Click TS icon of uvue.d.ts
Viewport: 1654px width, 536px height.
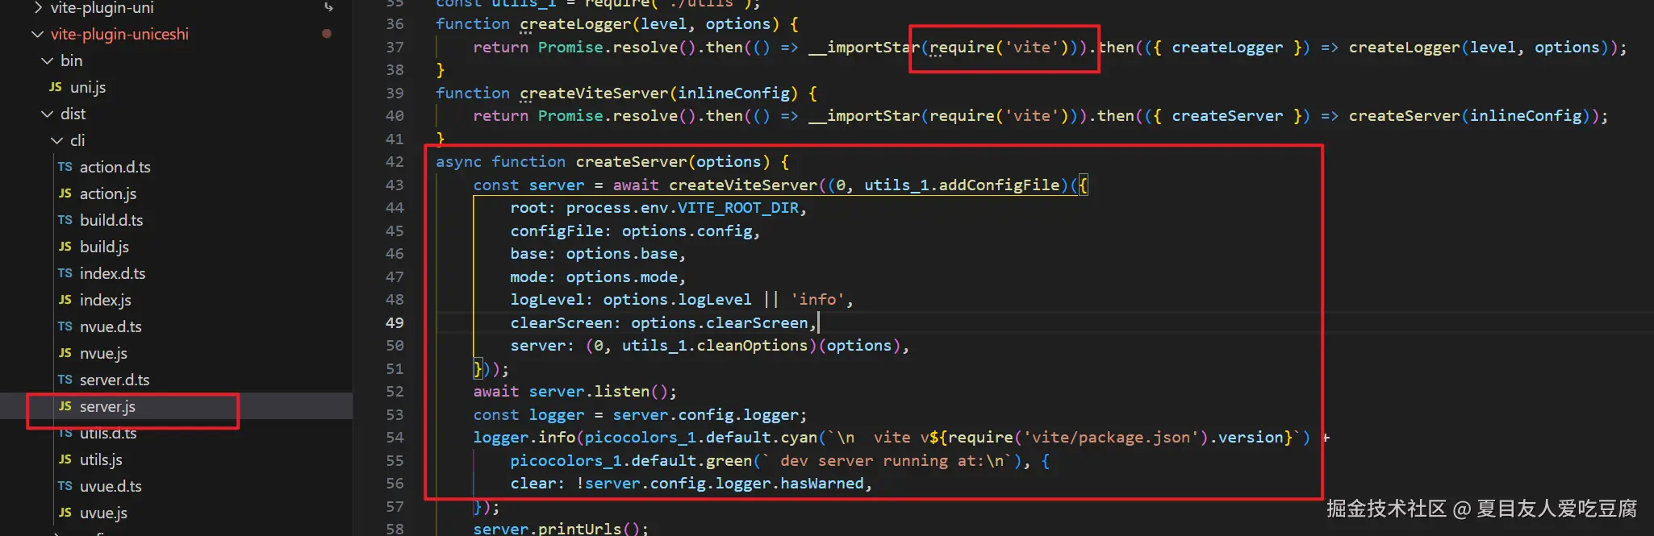(x=65, y=486)
